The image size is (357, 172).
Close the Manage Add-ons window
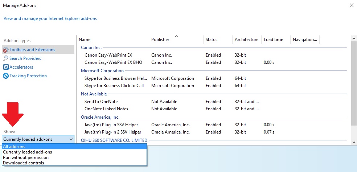(351, 5)
